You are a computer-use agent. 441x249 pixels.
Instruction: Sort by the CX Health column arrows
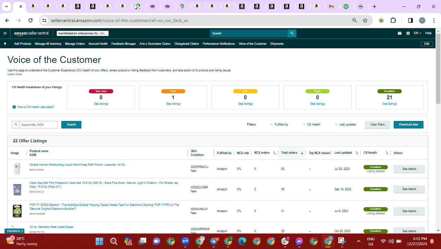[x=387, y=153]
